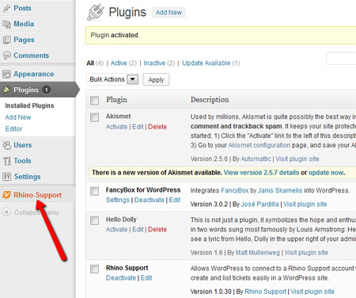356x298 pixels.
Task: Expand the Bulk Actions dropdown arrow
Action: pos(133,79)
